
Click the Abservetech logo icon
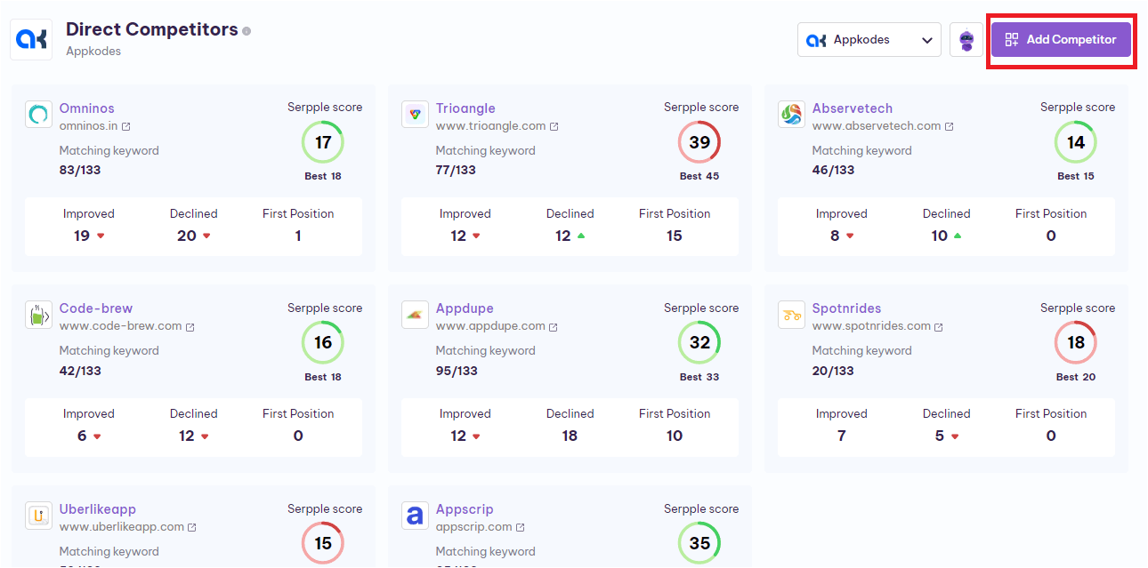tap(791, 114)
